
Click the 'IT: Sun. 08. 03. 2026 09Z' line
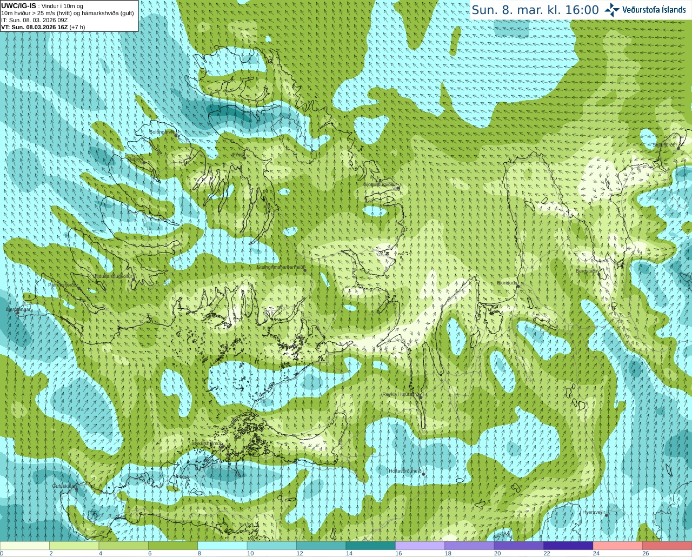pyautogui.click(x=34, y=20)
